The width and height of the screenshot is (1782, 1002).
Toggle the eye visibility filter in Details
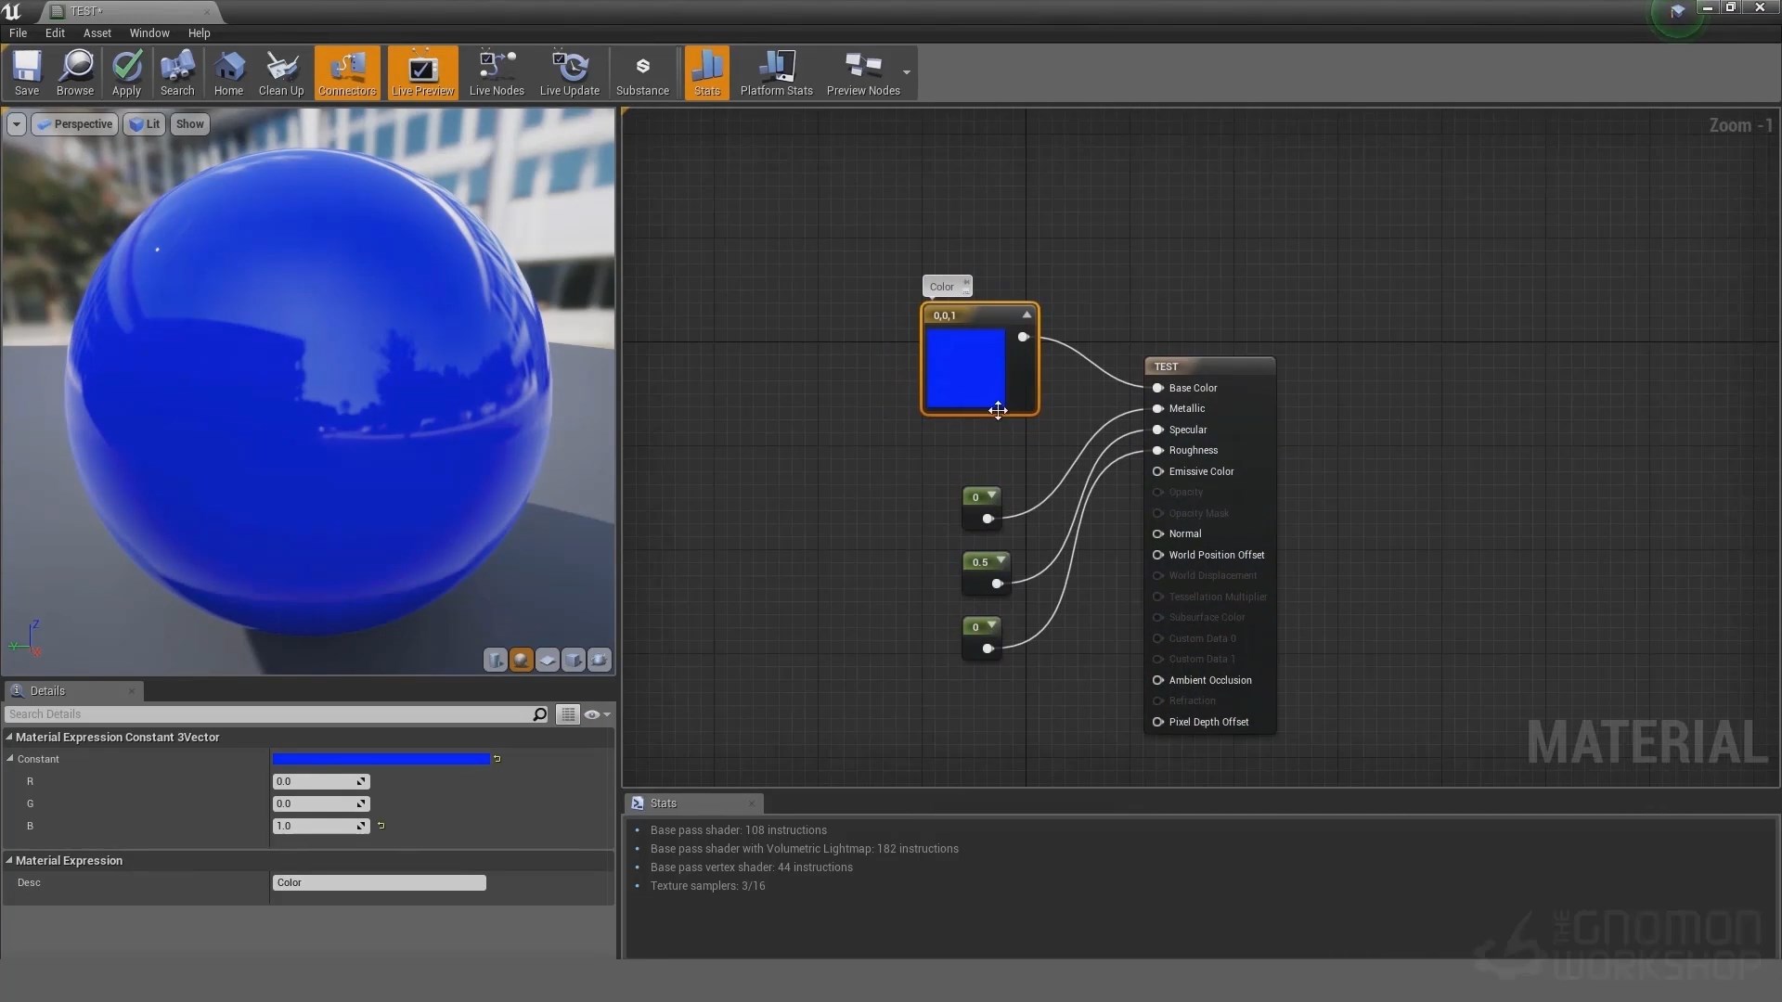pyautogui.click(x=593, y=714)
